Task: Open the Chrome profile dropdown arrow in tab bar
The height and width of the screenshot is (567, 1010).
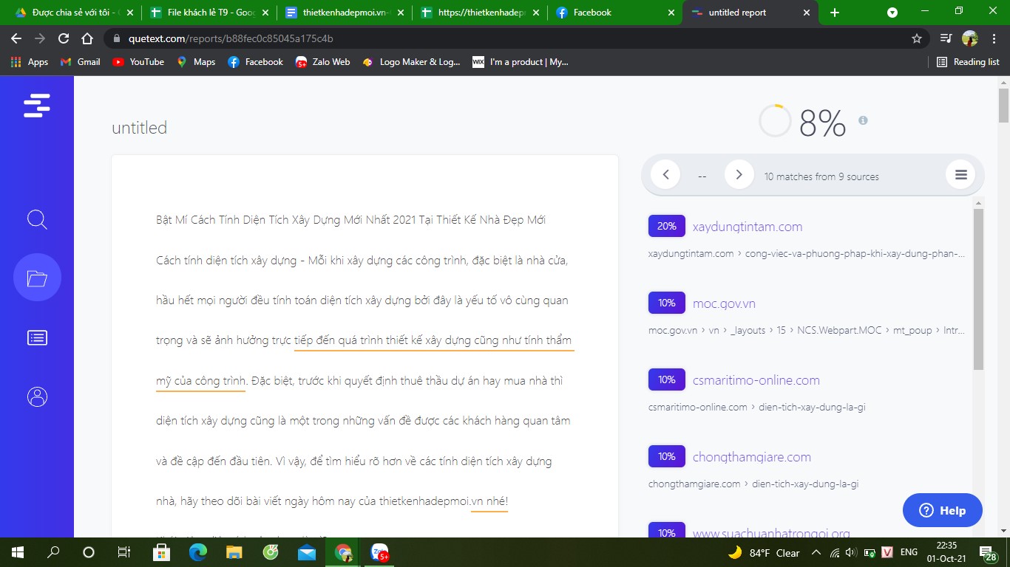Action: coord(892,13)
